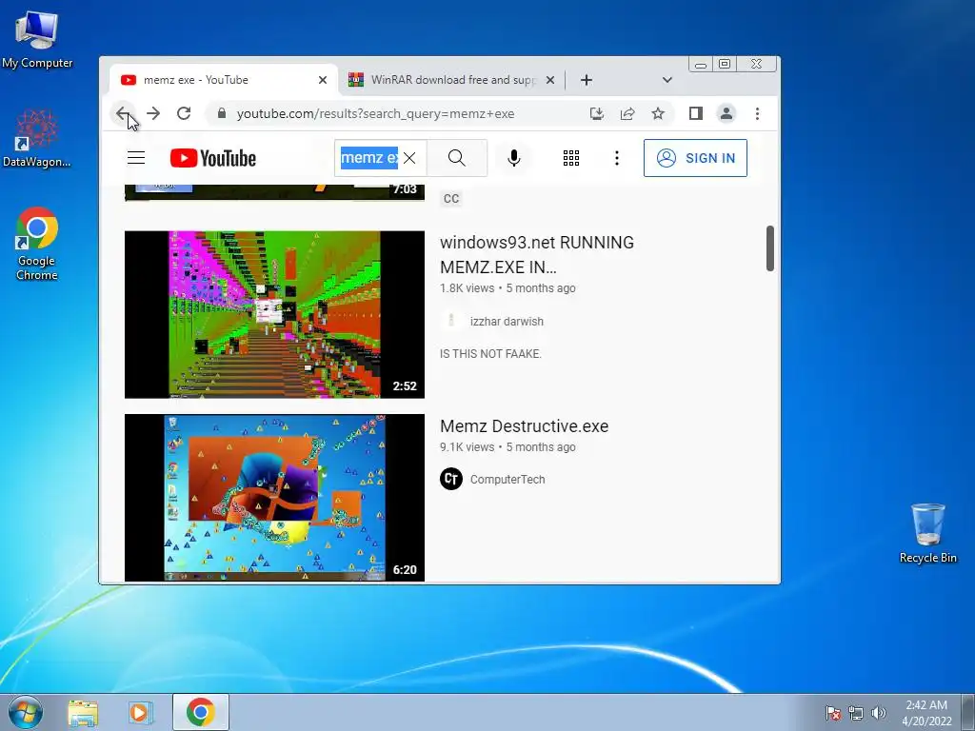Screen dimensions: 975x731
Task: Open Windows Explorer from the taskbar
Action: 83,713
